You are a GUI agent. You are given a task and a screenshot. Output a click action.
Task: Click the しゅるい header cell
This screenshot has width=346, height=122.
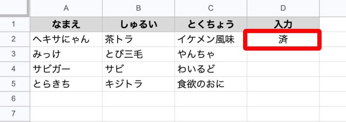(138, 24)
